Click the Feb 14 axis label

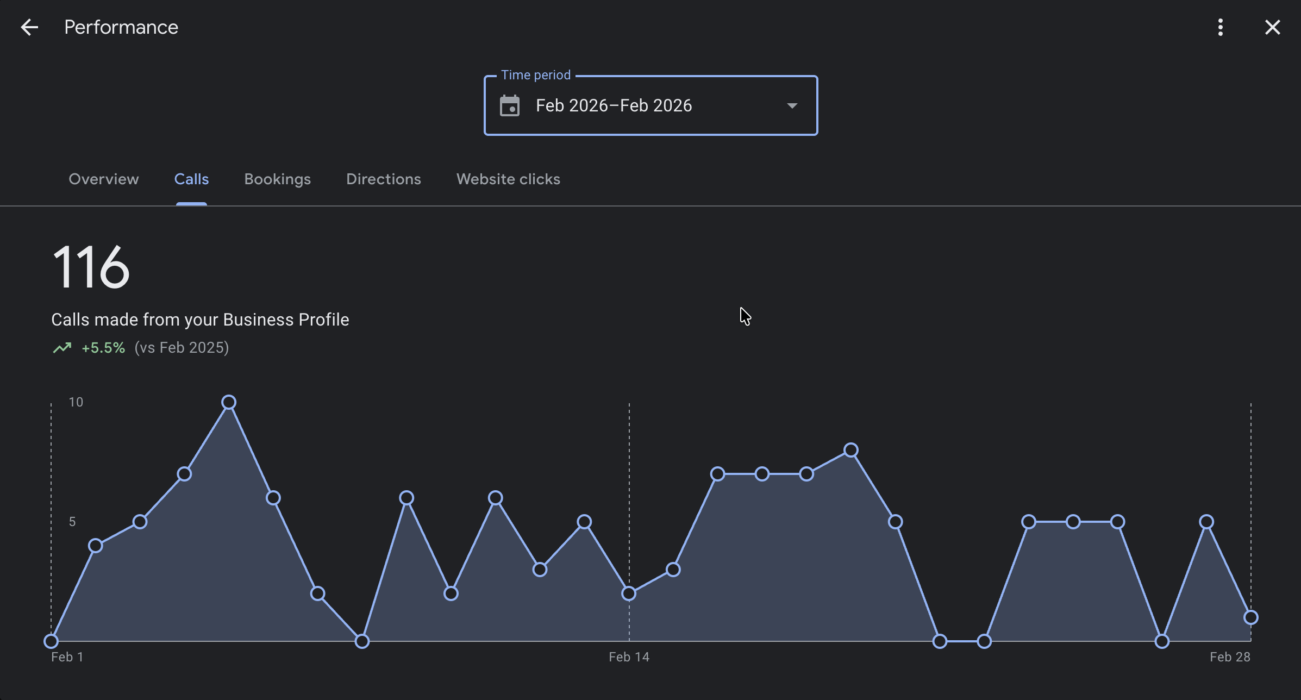pos(629,657)
